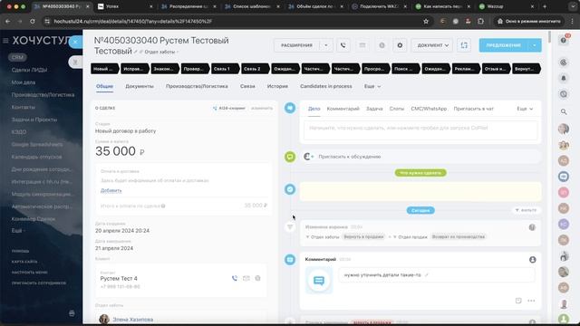Select the СМС/WhatsApp tab in timeline editor
580x326 pixels.
[429, 109]
